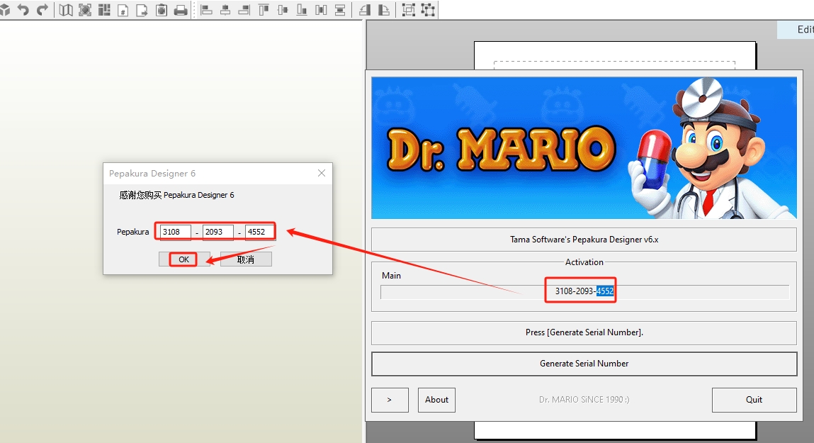The height and width of the screenshot is (443, 814).
Task: Align parts to horizontal center
Action: click(225, 10)
